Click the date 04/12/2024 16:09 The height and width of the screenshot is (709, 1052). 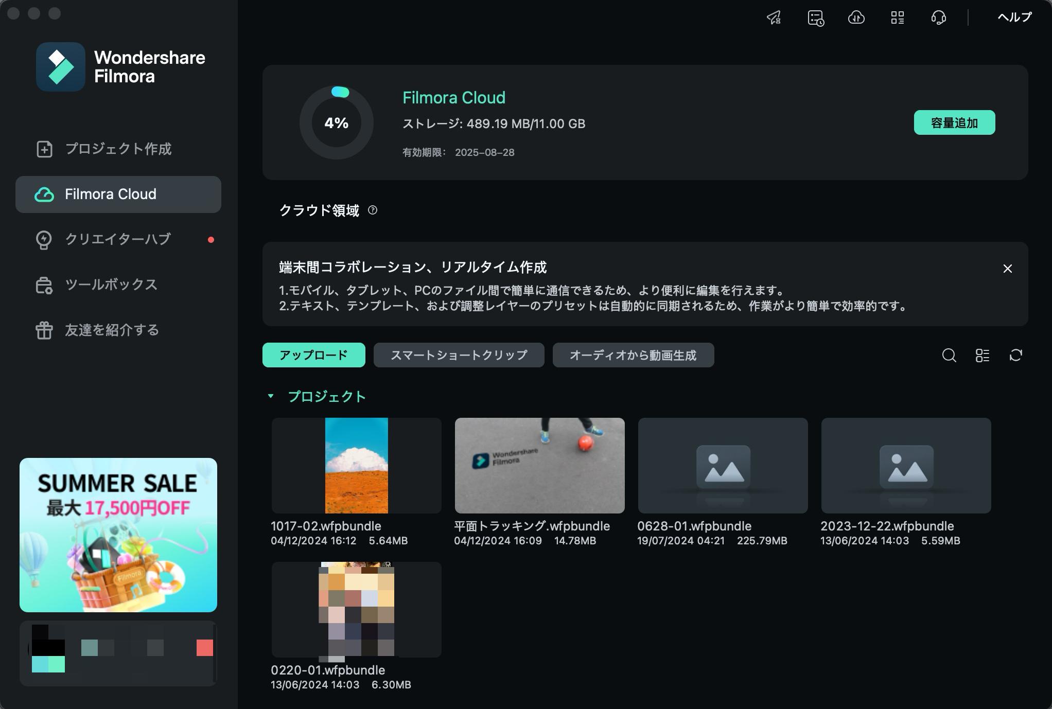[x=498, y=541]
